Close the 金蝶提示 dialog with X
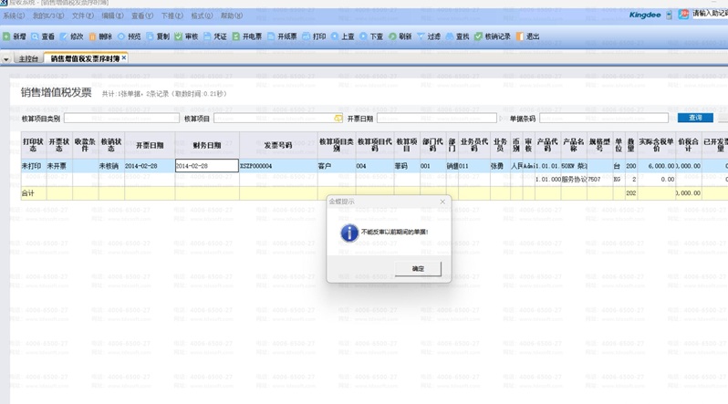This screenshot has height=404, width=728. 442,202
